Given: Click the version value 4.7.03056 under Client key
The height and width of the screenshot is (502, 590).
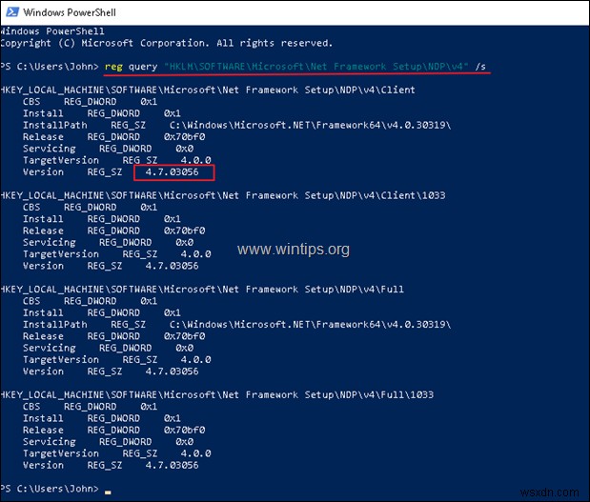Looking at the screenshot, I should (x=172, y=172).
